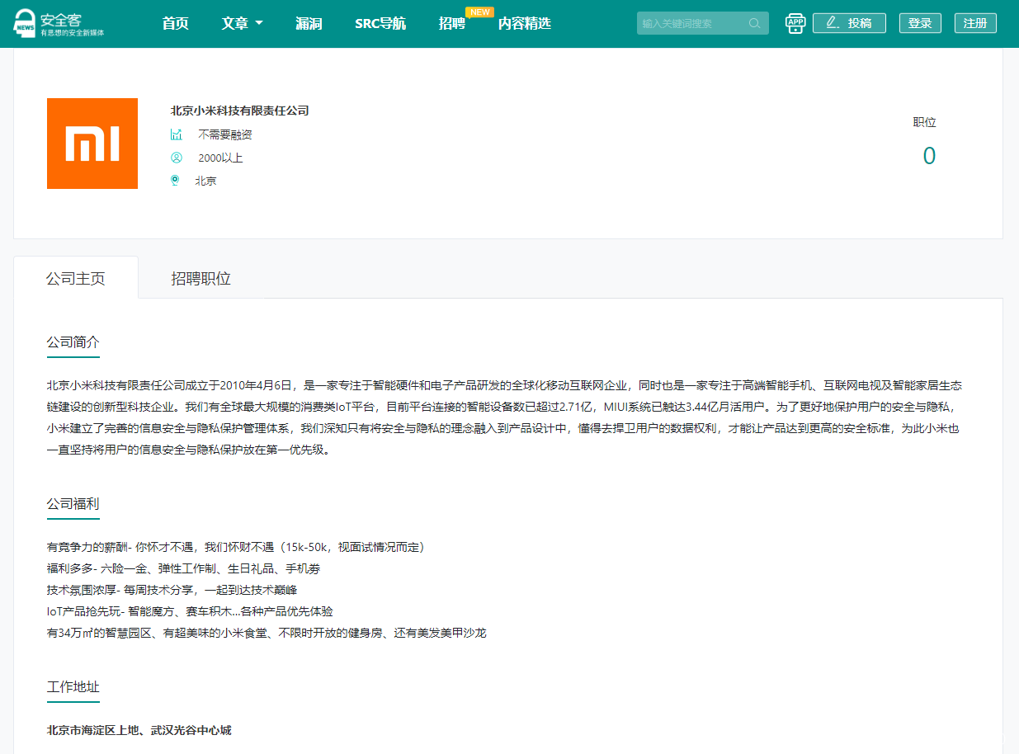This screenshot has height=754, width=1019.
Task: Click the financing status chart icon
Action: [176, 134]
